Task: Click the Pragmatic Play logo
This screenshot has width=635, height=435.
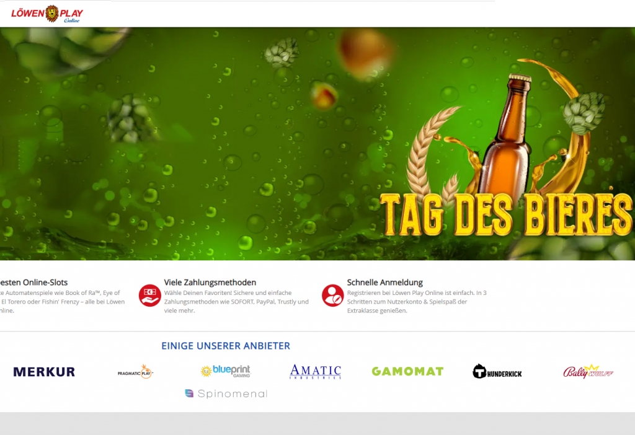Action: (135, 372)
